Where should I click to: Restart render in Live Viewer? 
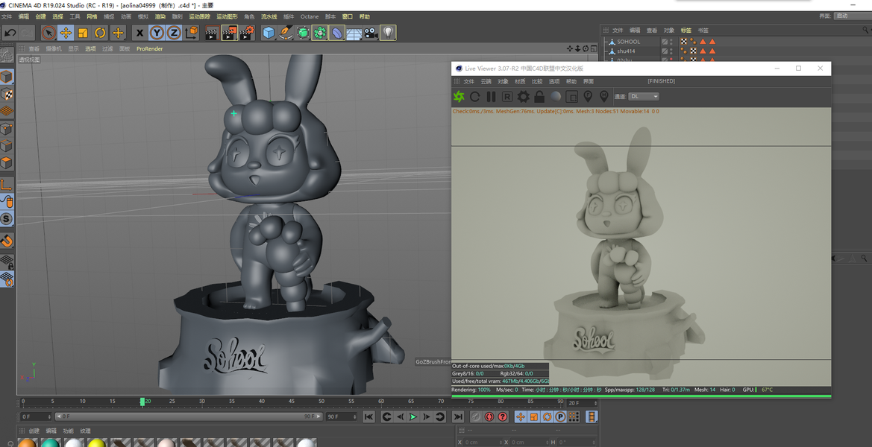point(475,97)
